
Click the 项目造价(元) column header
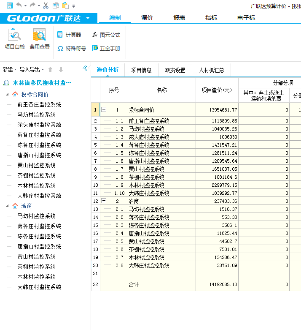tap(217, 90)
